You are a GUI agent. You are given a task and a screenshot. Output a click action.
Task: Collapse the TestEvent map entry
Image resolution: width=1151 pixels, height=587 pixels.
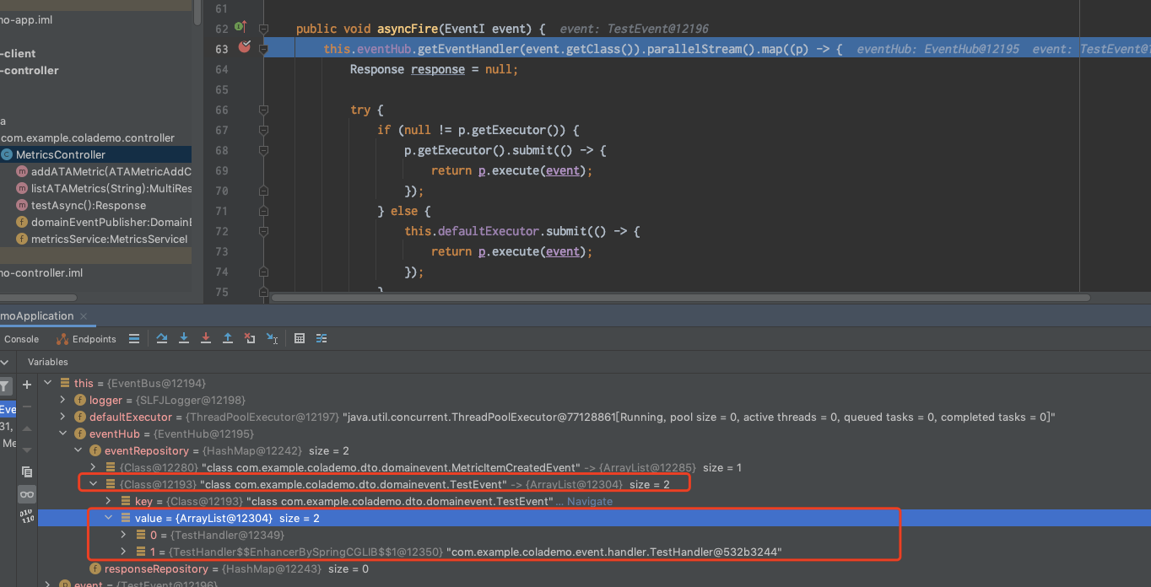pos(94,484)
